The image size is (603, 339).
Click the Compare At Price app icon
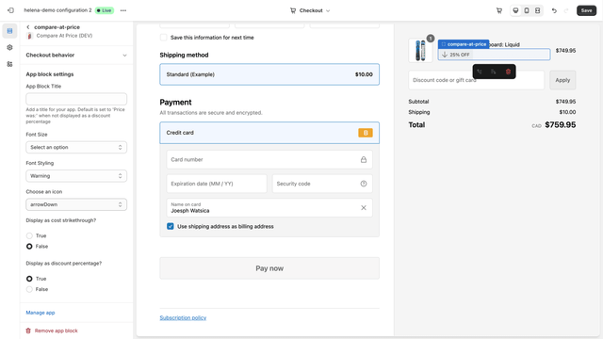(x=29, y=36)
